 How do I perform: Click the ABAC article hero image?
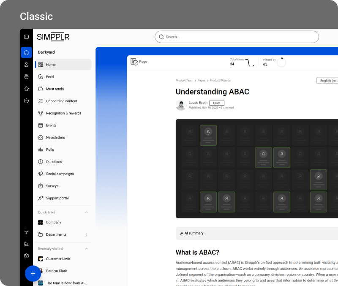(x=256, y=169)
